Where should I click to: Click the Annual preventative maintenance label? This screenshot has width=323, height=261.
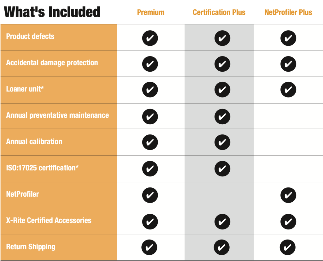point(57,115)
